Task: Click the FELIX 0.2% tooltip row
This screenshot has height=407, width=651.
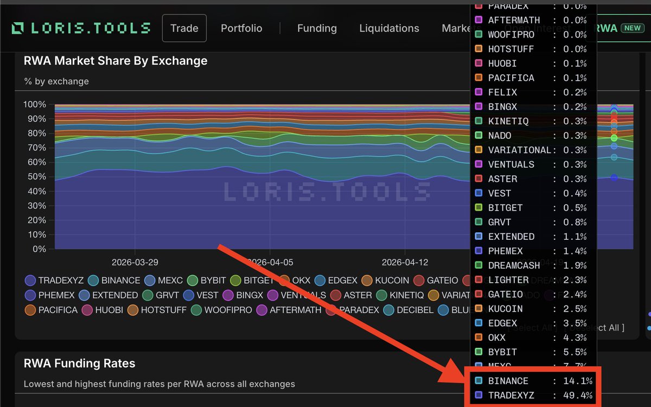Action: point(531,92)
